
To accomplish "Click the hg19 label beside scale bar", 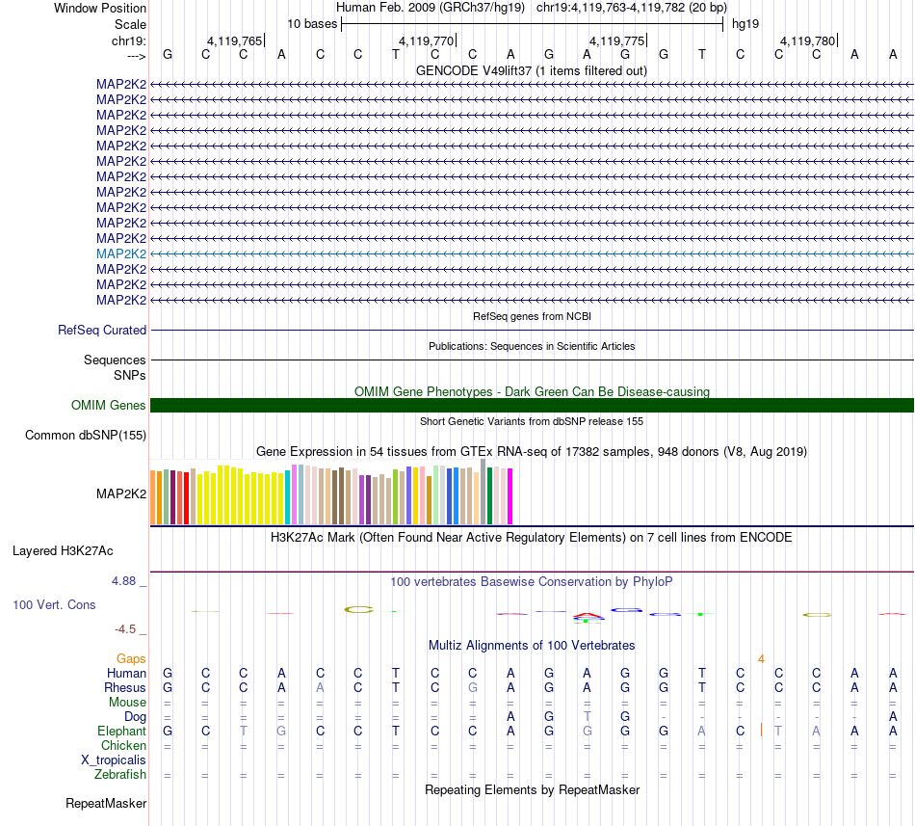I will pyautogui.click(x=745, y=24).
